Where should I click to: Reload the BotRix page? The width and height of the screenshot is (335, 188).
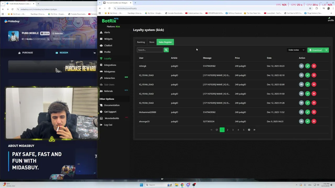point(109,8)
